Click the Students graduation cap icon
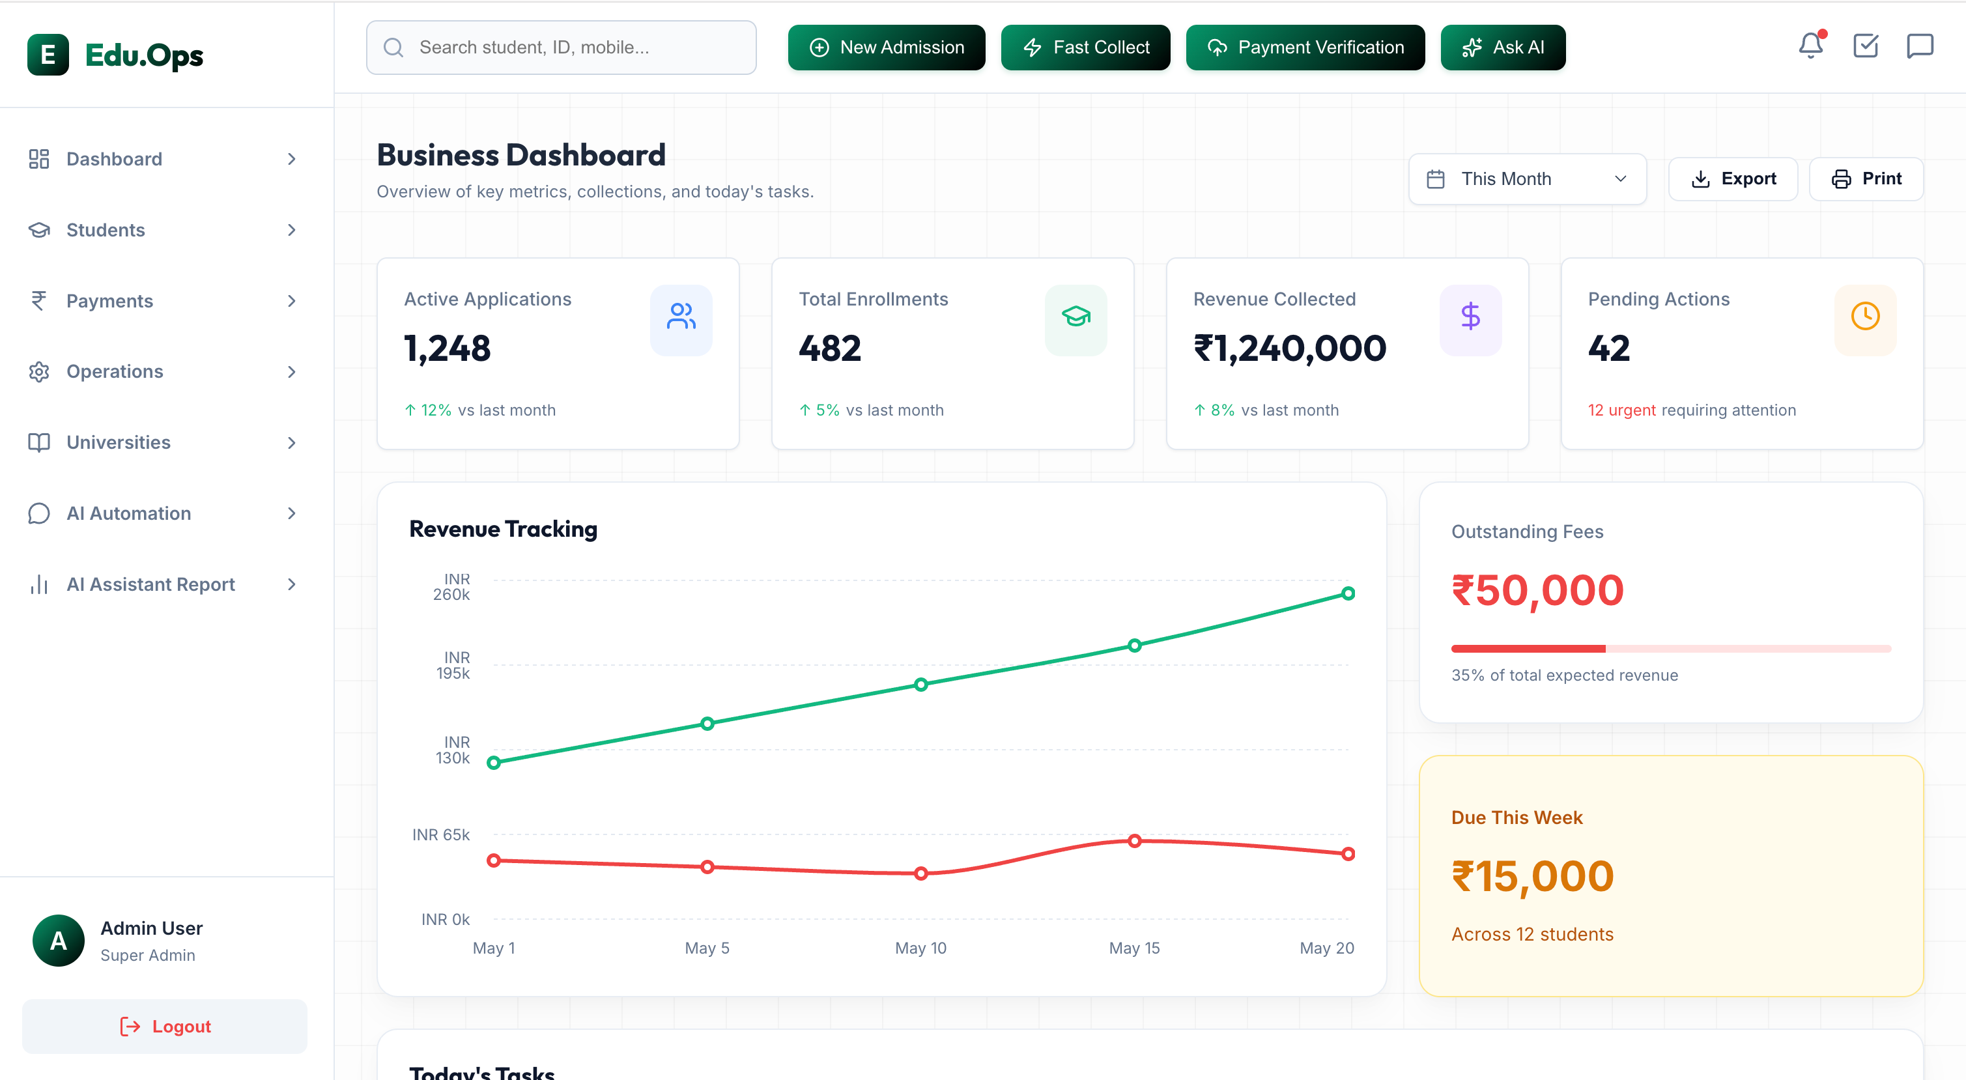The height and width of the screenshot is (1080, 1966). point(39,230)
